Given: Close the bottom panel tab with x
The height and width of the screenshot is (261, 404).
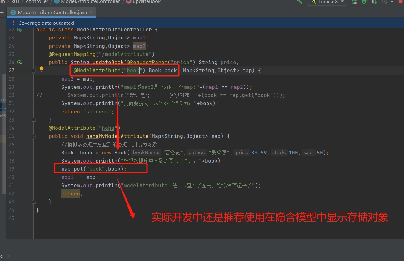Looking at the screenshot, I should click(x=9, y=256).
